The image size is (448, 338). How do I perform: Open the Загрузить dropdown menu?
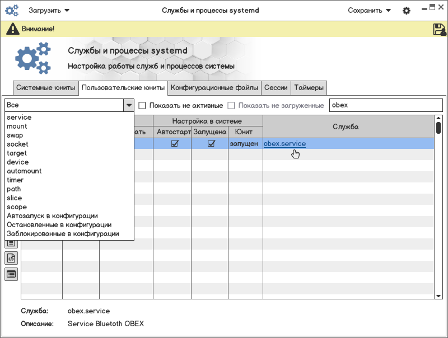(x=49, y=11)
